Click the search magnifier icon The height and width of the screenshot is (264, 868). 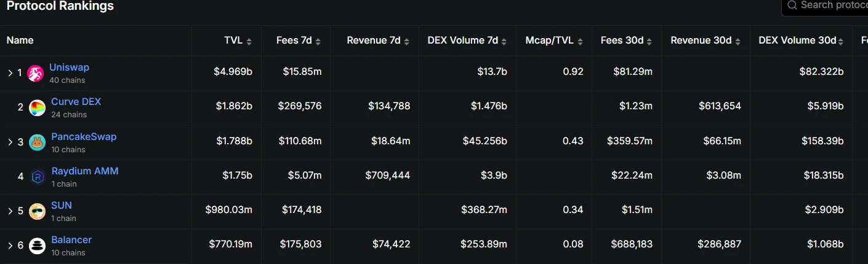(792, 5)
